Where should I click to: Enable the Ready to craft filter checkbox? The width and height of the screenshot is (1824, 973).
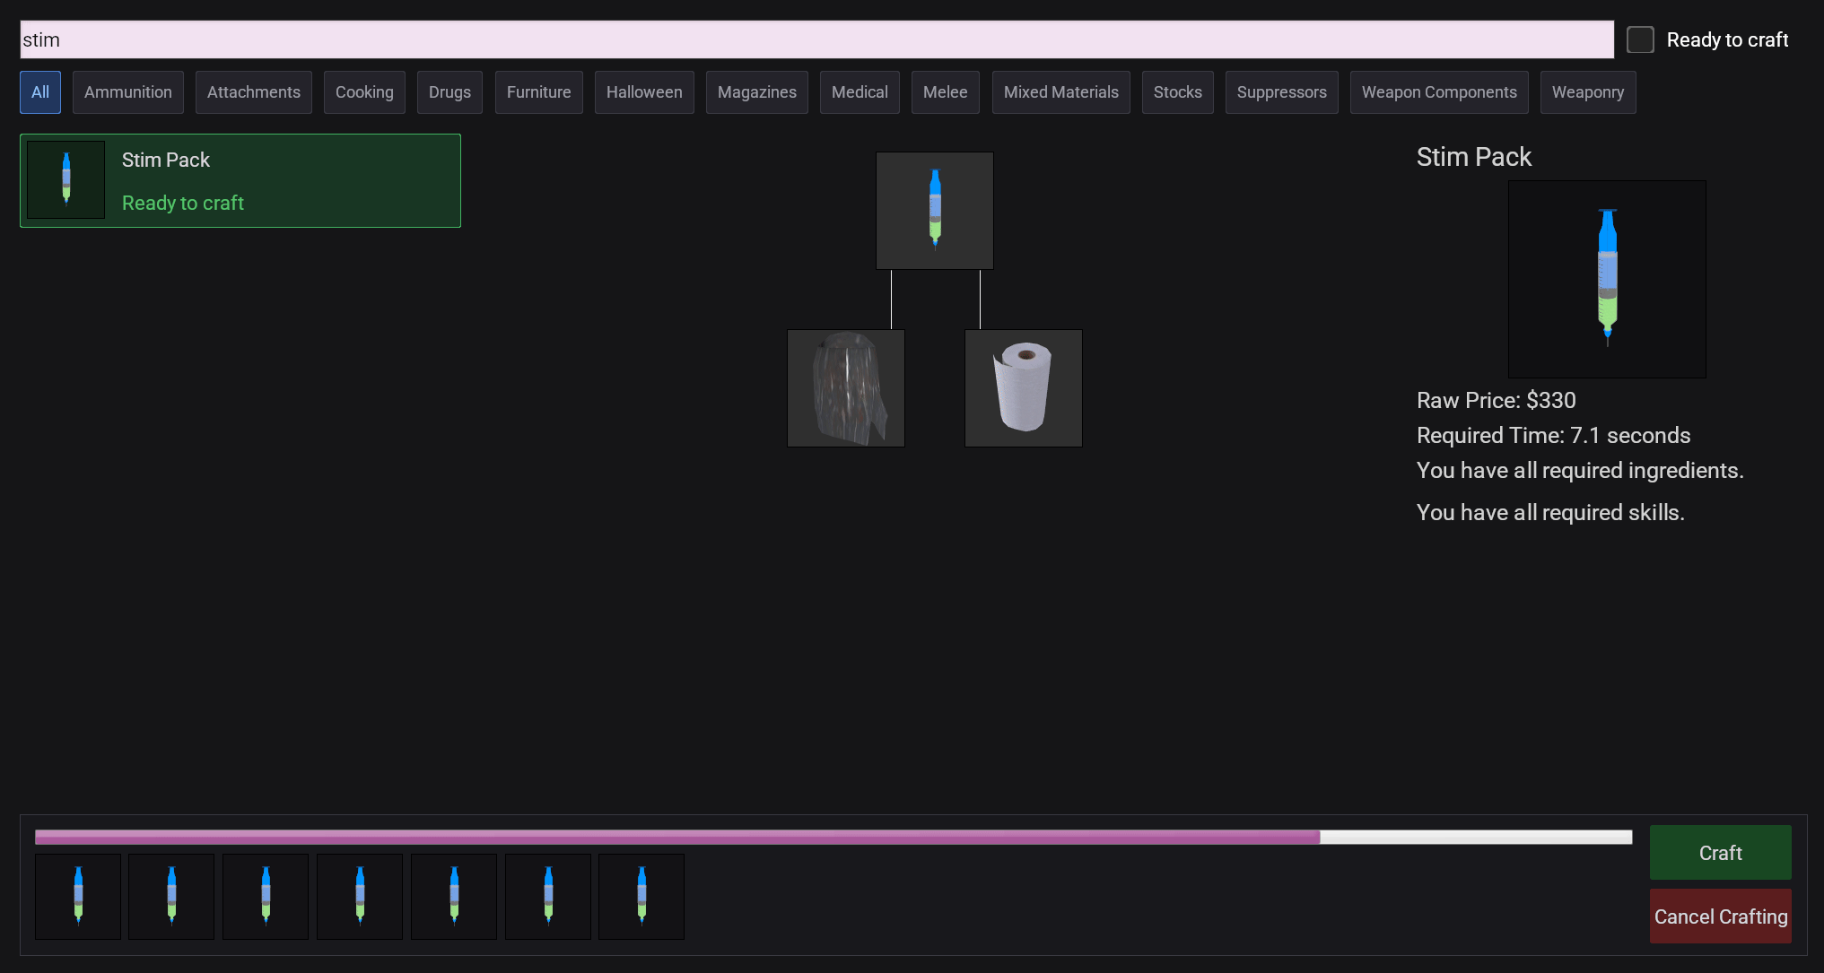point(1640,39)
